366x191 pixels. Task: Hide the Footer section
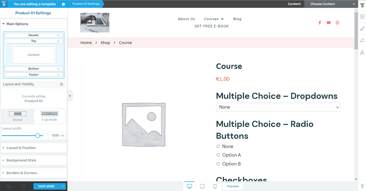(x=58, y=75)
